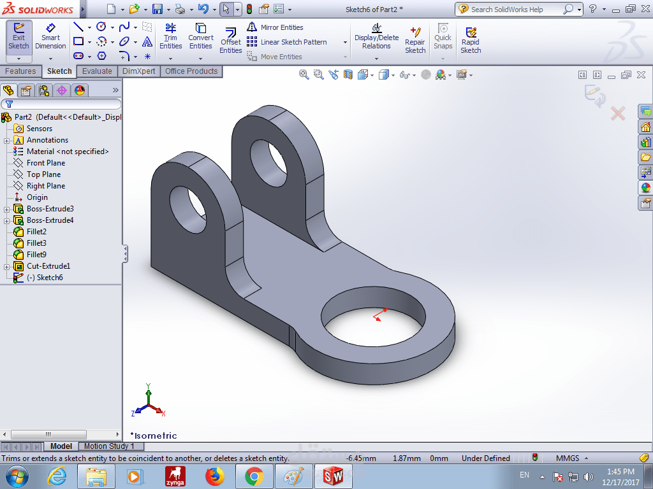Select the Spline sketch tool
Screen dimensions: 653x489
click(124, 27)
